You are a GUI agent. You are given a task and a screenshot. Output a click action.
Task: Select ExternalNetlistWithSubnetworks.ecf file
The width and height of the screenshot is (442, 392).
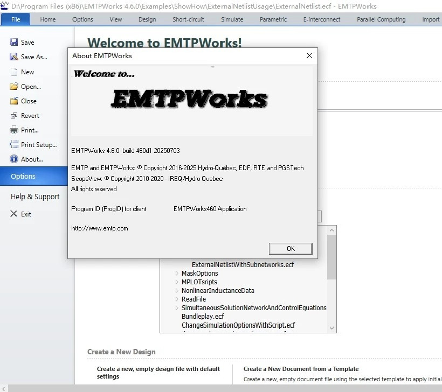pyautogui.click(x=243, y=265)
